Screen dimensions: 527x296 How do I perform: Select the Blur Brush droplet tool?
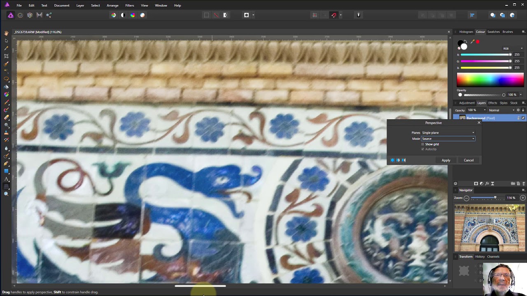coord(6,148)
